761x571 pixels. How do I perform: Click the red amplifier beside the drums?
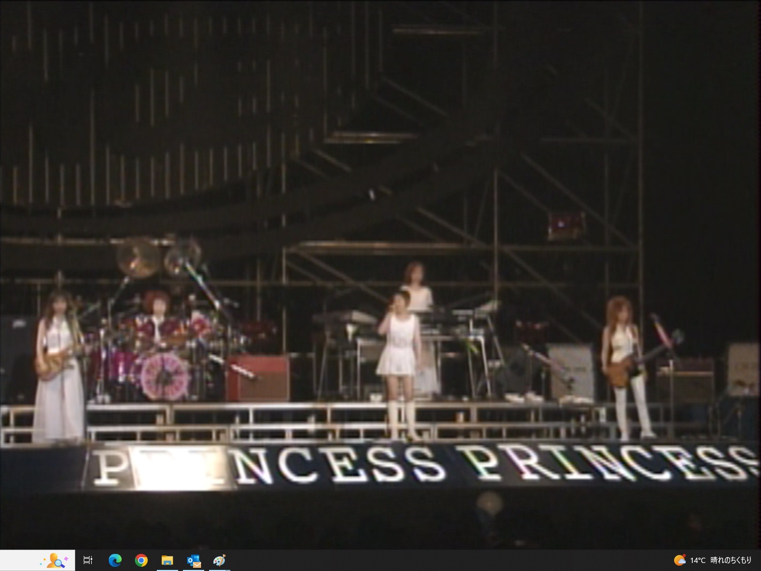[258, 378]
